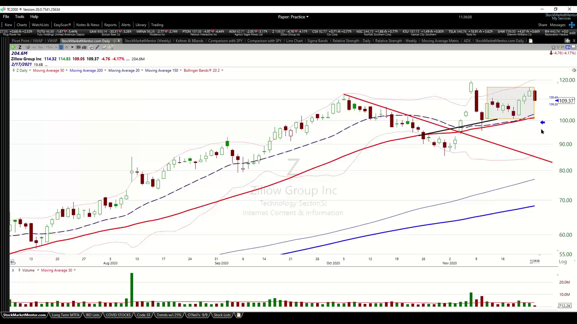Select the weekly W time frame button
Screen dimensions: 577x324
[66, 47]
